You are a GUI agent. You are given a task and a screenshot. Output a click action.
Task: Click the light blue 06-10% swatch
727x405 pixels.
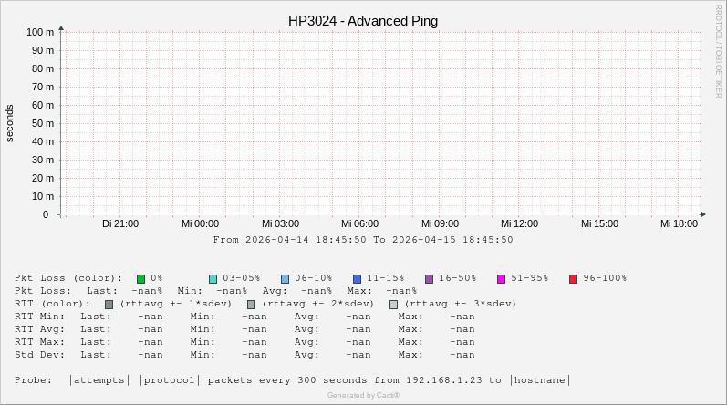coord(285,278)
